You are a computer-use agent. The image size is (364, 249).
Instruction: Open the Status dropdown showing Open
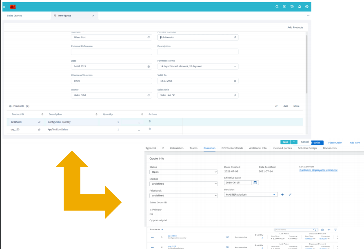pyautogui.click(x=183, y=172)
